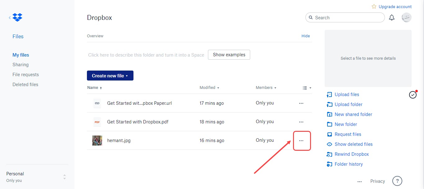The width and height of the screenshot is (424, 189).
Task: Select the Upload files icon
Action: pos(329,94)
